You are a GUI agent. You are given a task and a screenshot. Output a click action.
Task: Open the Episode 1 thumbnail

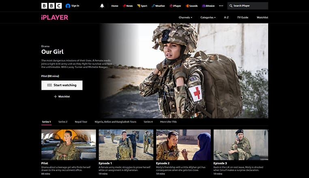tap(126, 144)
